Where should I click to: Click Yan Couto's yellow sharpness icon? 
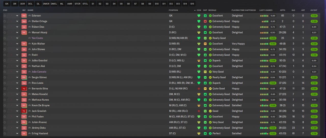coord(205,38)
